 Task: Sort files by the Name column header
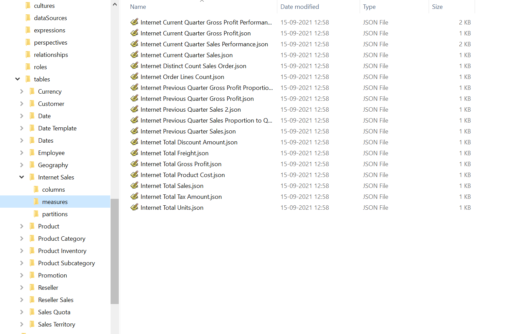[x=137, y=6]
